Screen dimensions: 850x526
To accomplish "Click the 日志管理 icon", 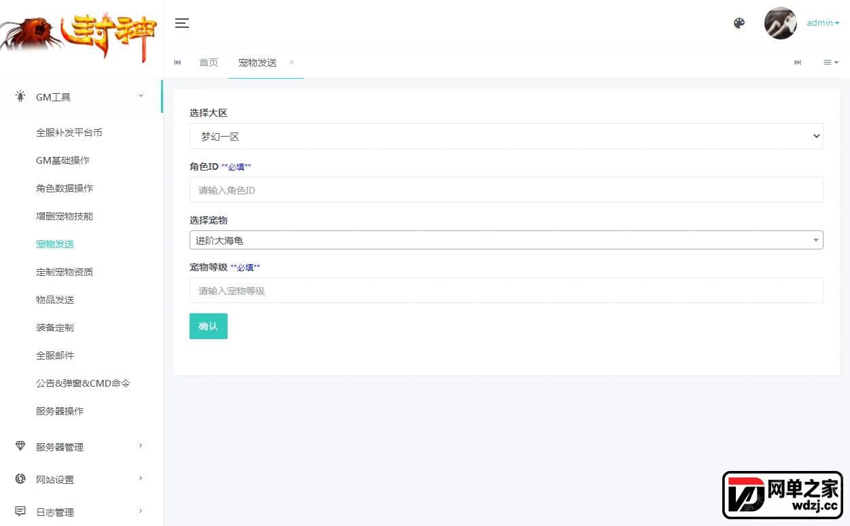I will point(20,511).
